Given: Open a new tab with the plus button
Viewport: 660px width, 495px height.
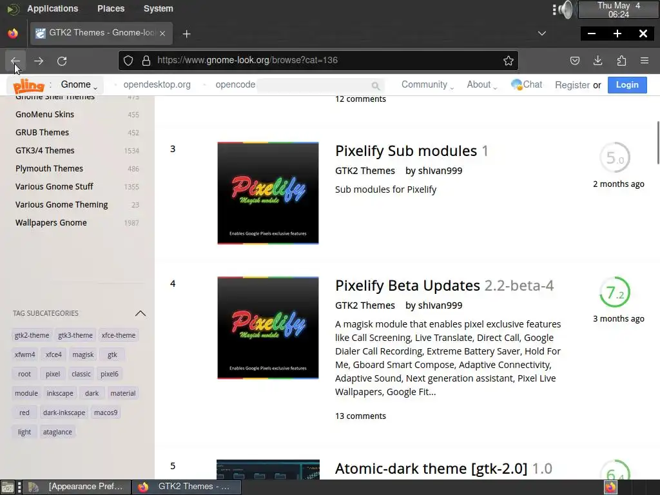Looking at the screenshot, I should [x=186, y=34].
